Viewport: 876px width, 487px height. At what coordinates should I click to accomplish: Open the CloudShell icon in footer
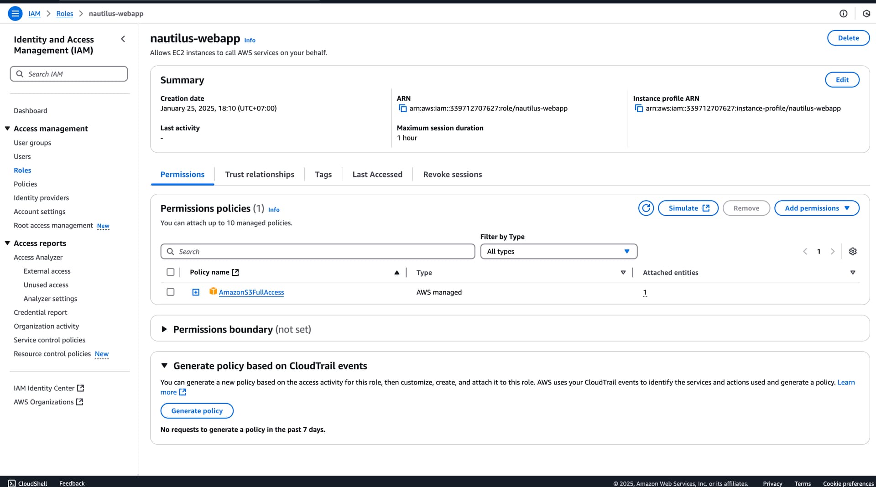pyautogui.click(x=12, y=483)
